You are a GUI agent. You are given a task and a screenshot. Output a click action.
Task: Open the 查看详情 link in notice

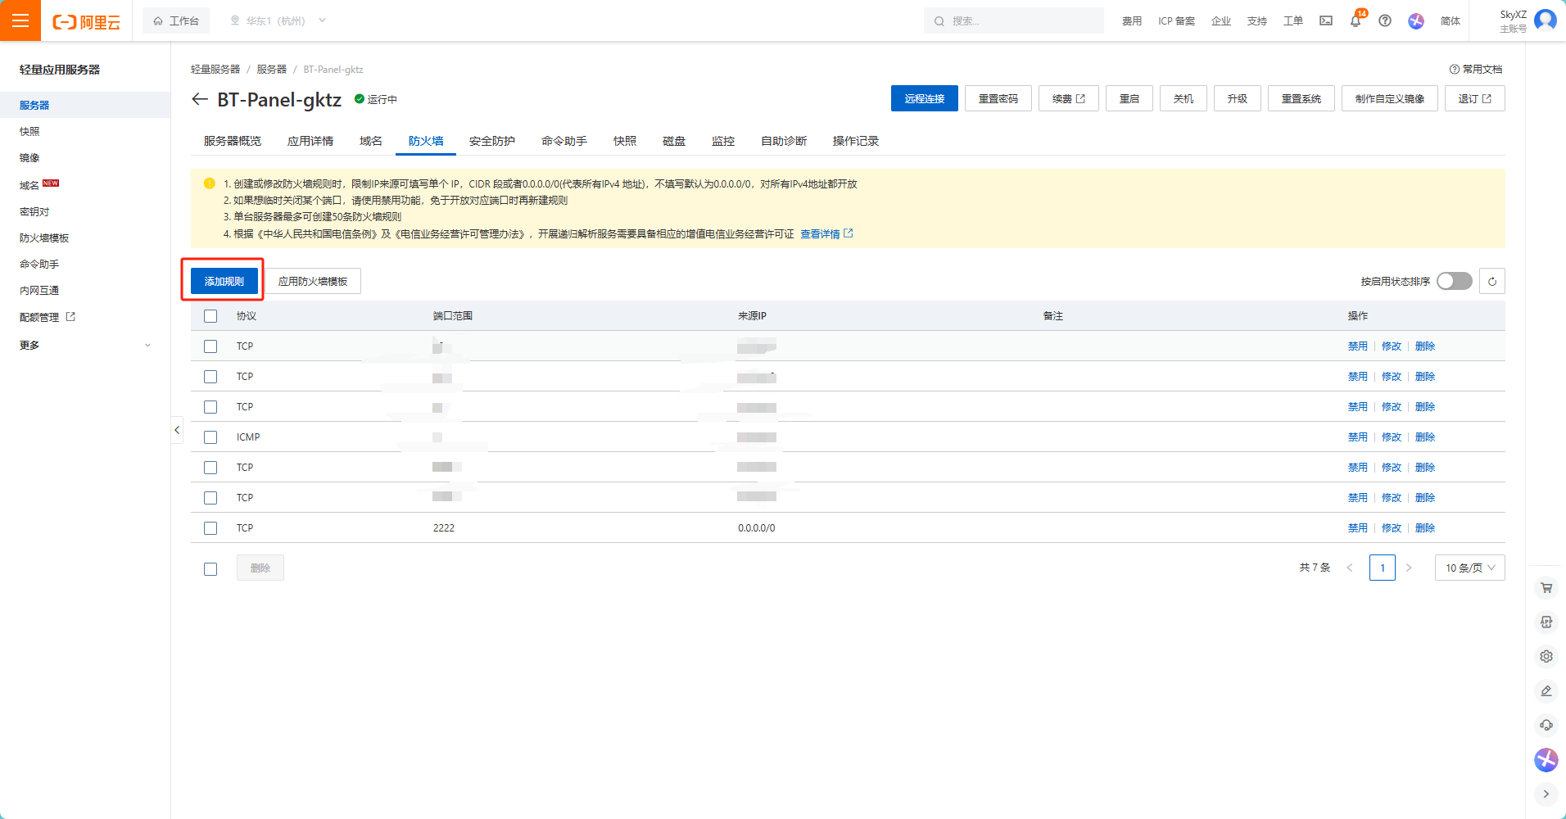pos(820,234)
